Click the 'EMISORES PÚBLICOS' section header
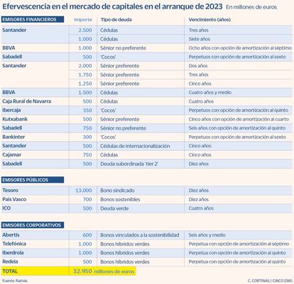This screenshot has width=294, height=284. pyautogui.click(x=33, y=180)
